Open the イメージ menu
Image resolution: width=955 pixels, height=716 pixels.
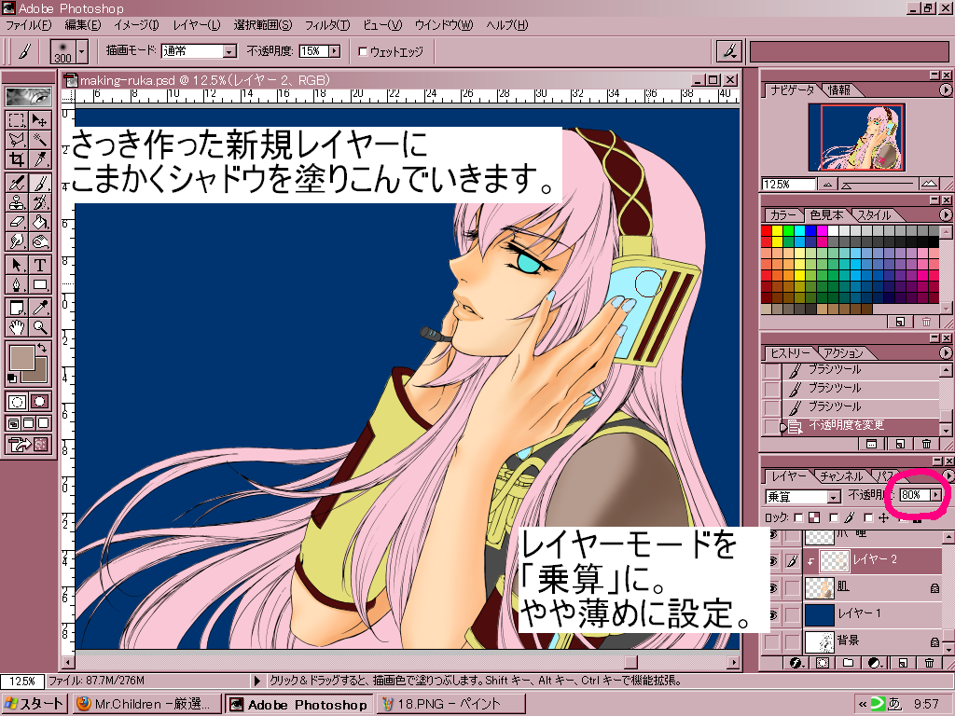(x=136, y=25)
